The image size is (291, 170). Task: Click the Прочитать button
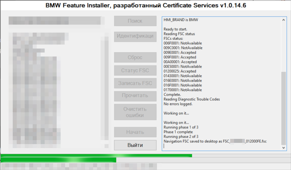(x=135, y=96)
